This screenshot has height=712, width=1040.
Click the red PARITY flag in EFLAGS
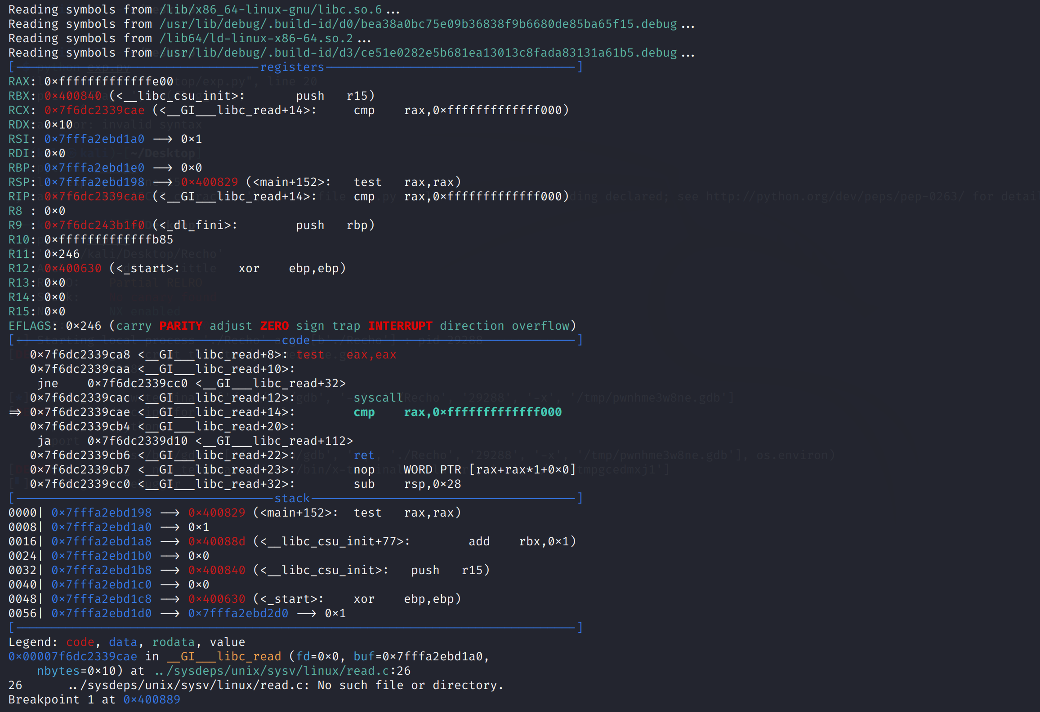coord(181,326)
